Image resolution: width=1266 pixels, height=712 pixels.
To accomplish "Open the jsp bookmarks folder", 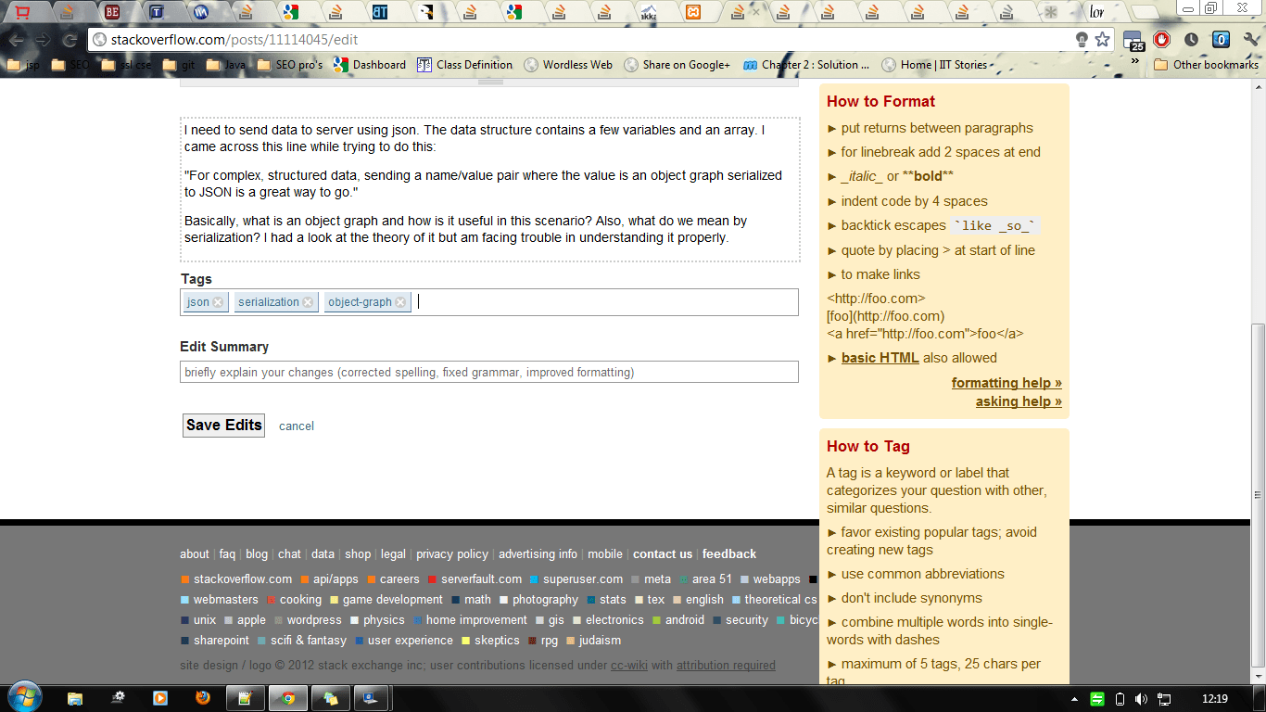I will [x=23, y=64].
